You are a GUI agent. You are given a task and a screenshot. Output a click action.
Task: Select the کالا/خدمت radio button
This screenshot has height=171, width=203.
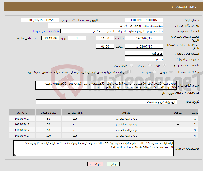(x=131, y=65)
